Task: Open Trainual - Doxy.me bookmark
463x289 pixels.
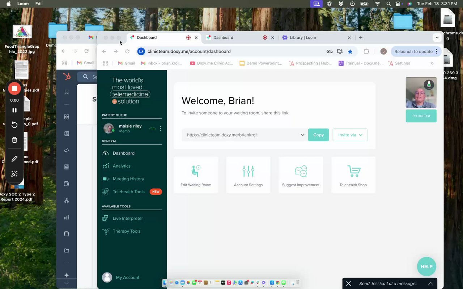Action: pos(360,63)
